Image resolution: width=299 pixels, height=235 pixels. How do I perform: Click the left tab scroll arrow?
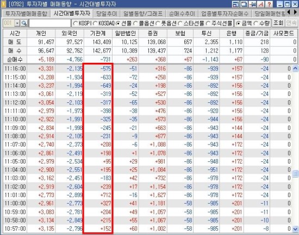pos(289,12)
